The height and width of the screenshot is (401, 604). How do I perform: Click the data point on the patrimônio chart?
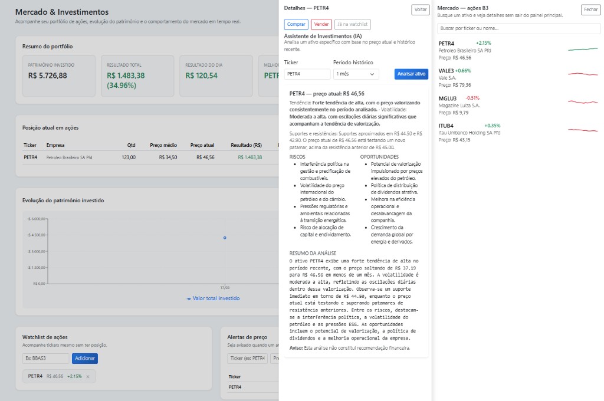pos(225,238)
